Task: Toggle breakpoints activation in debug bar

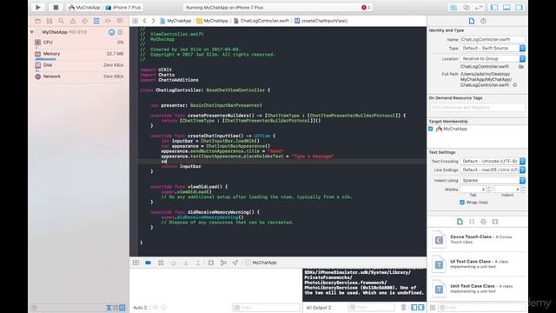Action: [149, 263]
